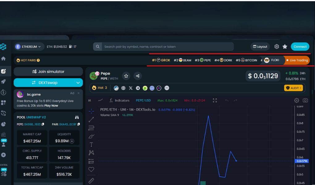The image size is (315, 185).
Task: Toggle Live Trading mode
Action: [x=297, y=60]
